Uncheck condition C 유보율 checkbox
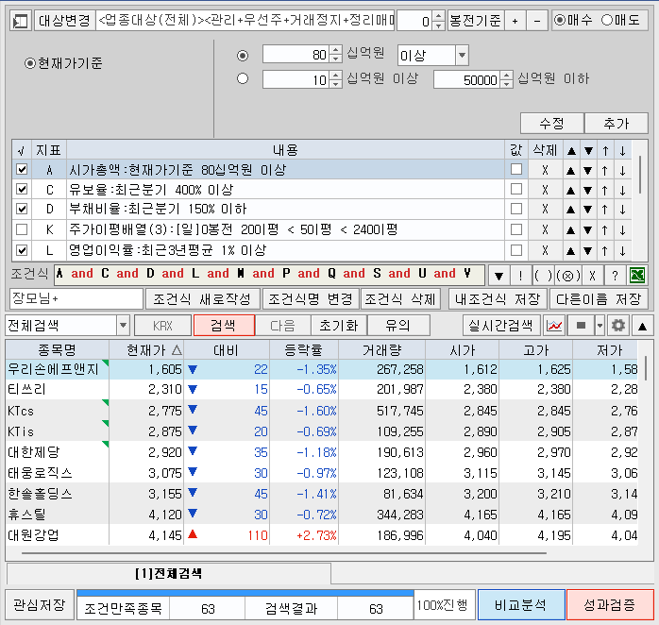659x625 pixels. pos(22,189)
